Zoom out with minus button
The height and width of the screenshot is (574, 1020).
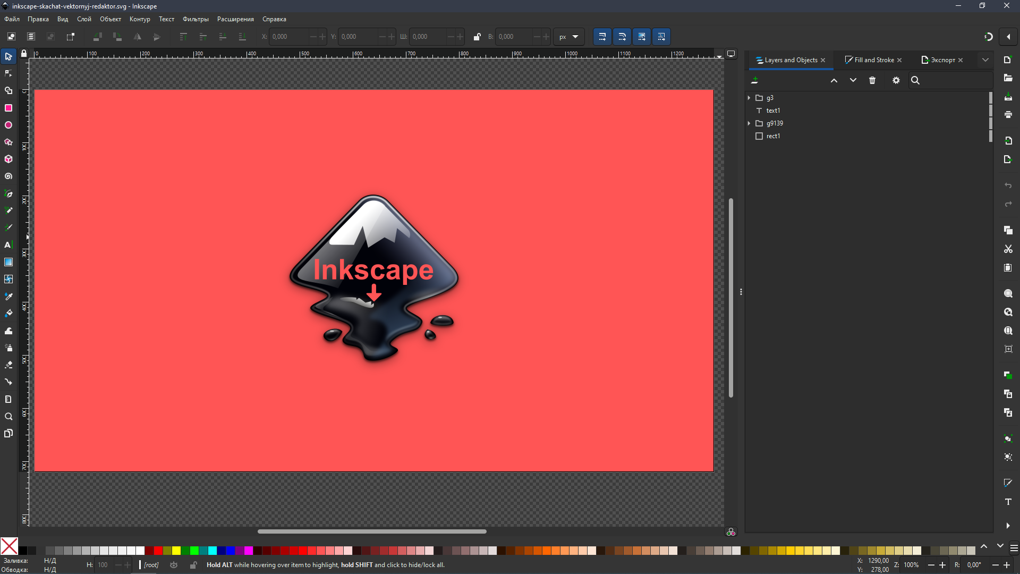(931, 565)
